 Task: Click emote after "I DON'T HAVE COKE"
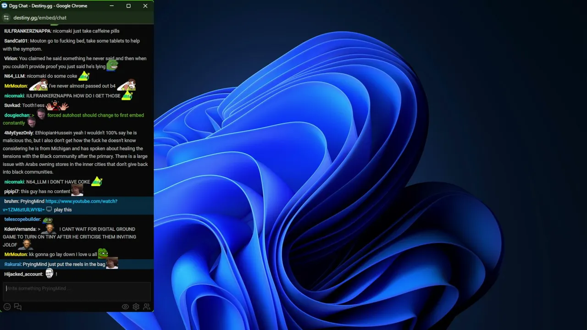97,181
